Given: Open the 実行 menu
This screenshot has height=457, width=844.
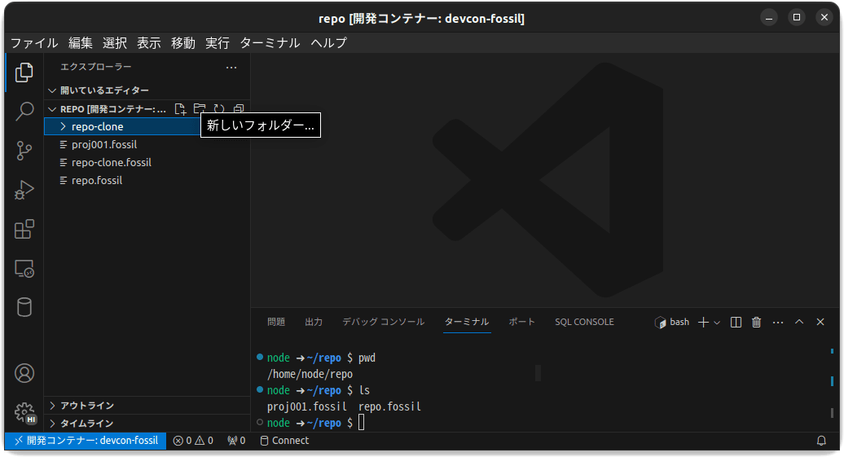Looking at the screenshot, I should (x=218, y=42).
